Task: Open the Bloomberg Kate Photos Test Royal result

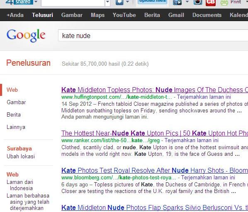Action: (x=155, y=171)
